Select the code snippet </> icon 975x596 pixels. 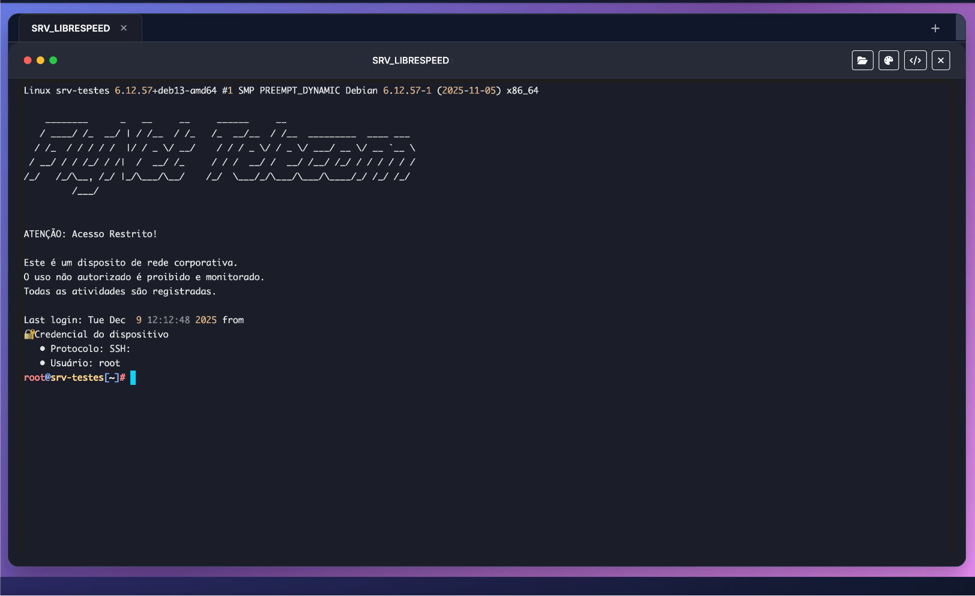[915, 60]
